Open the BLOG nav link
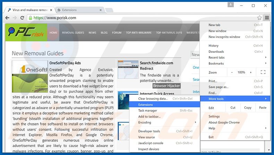Viewport: 274px width, 155px height. pos(104,33)
